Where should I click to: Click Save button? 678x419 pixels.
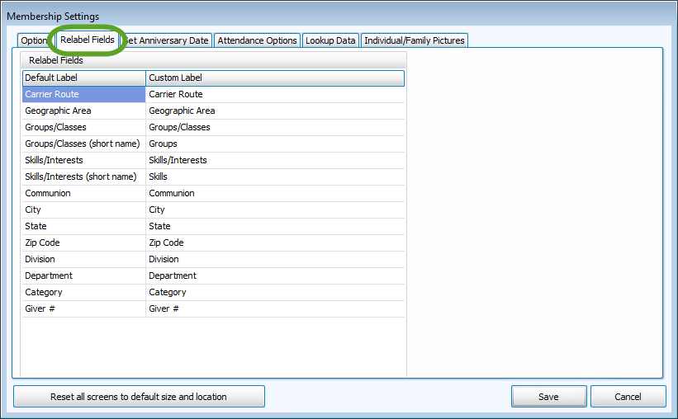(548, 397)
